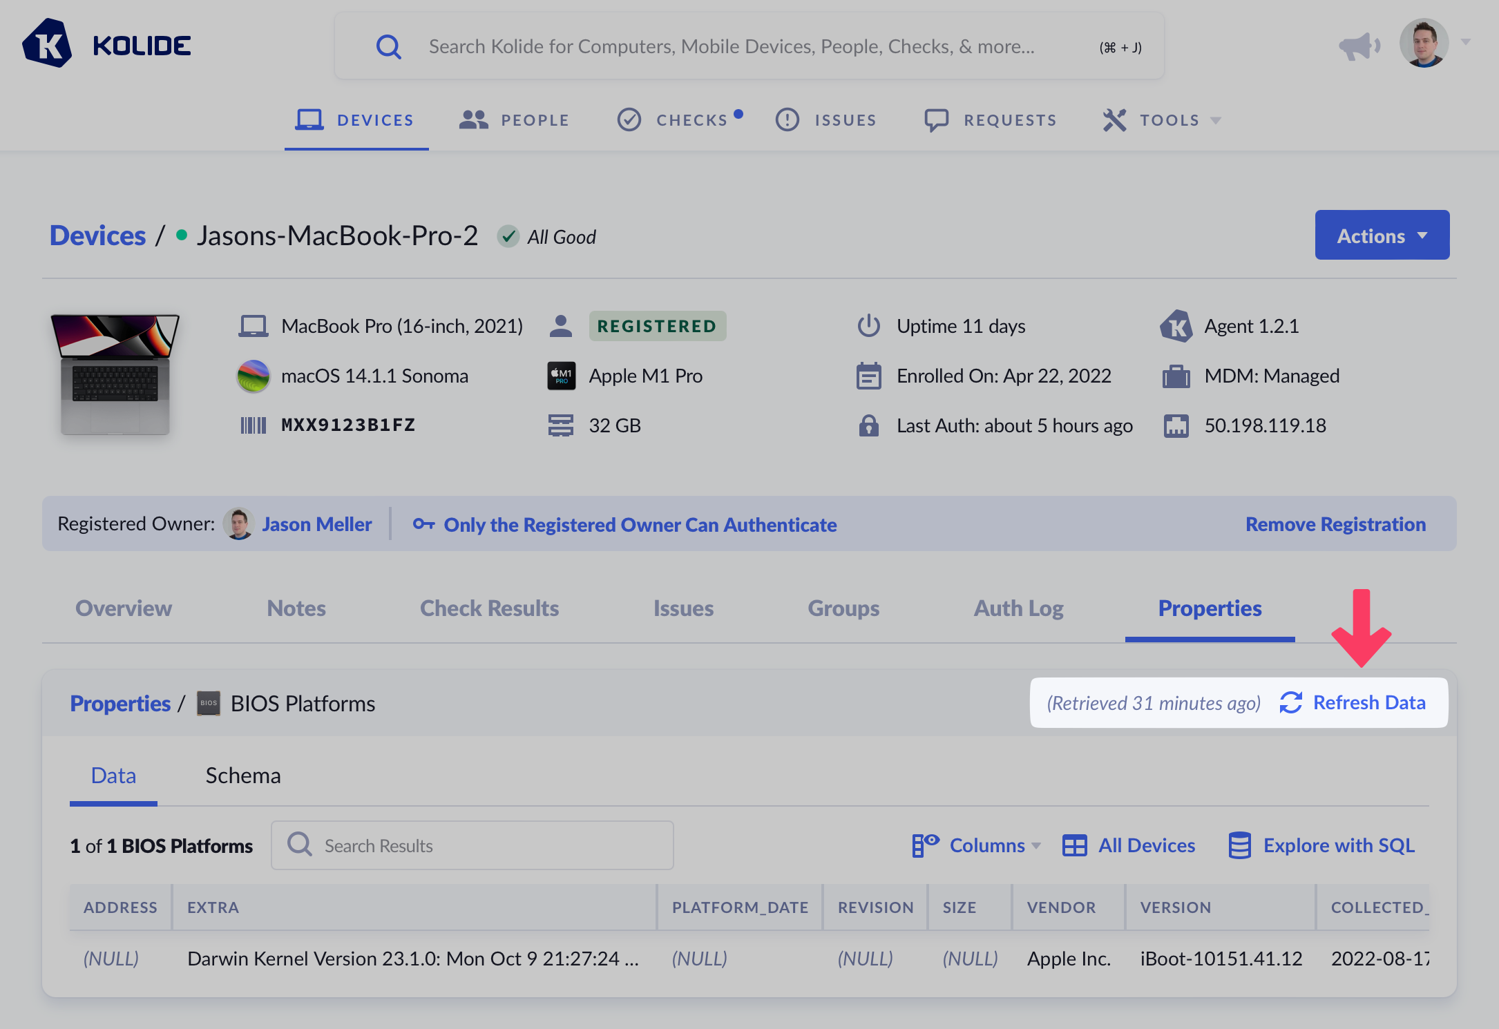Go to the People navigation item
This screenshot has height=1029, width=1499.
(515, 120)
